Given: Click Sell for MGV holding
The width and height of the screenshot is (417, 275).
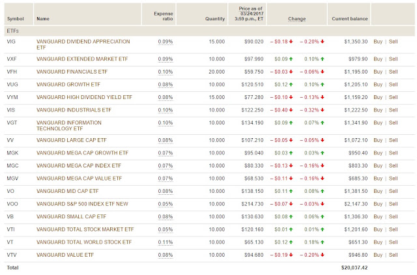Looking at the screenshot, I should pos(393,179).
